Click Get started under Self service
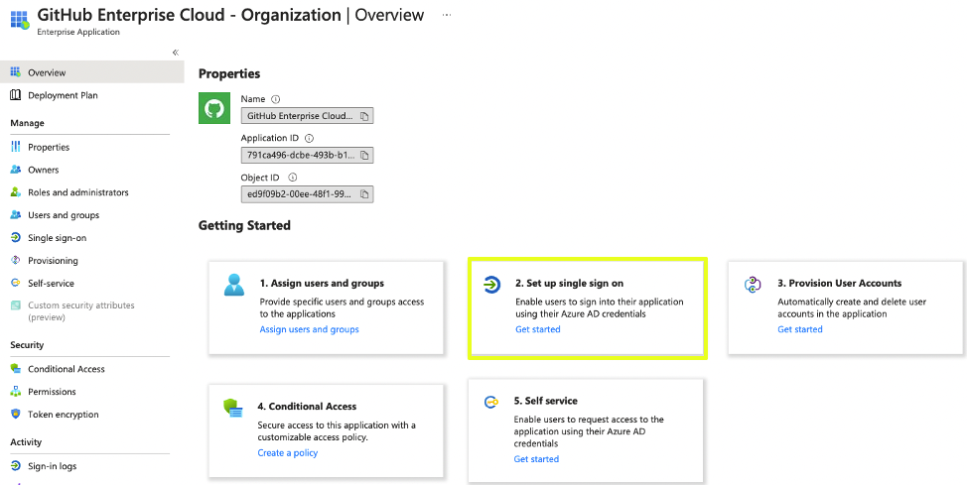Image resolution: width=967 pixels, height=485 pixels. click(536, 459)
